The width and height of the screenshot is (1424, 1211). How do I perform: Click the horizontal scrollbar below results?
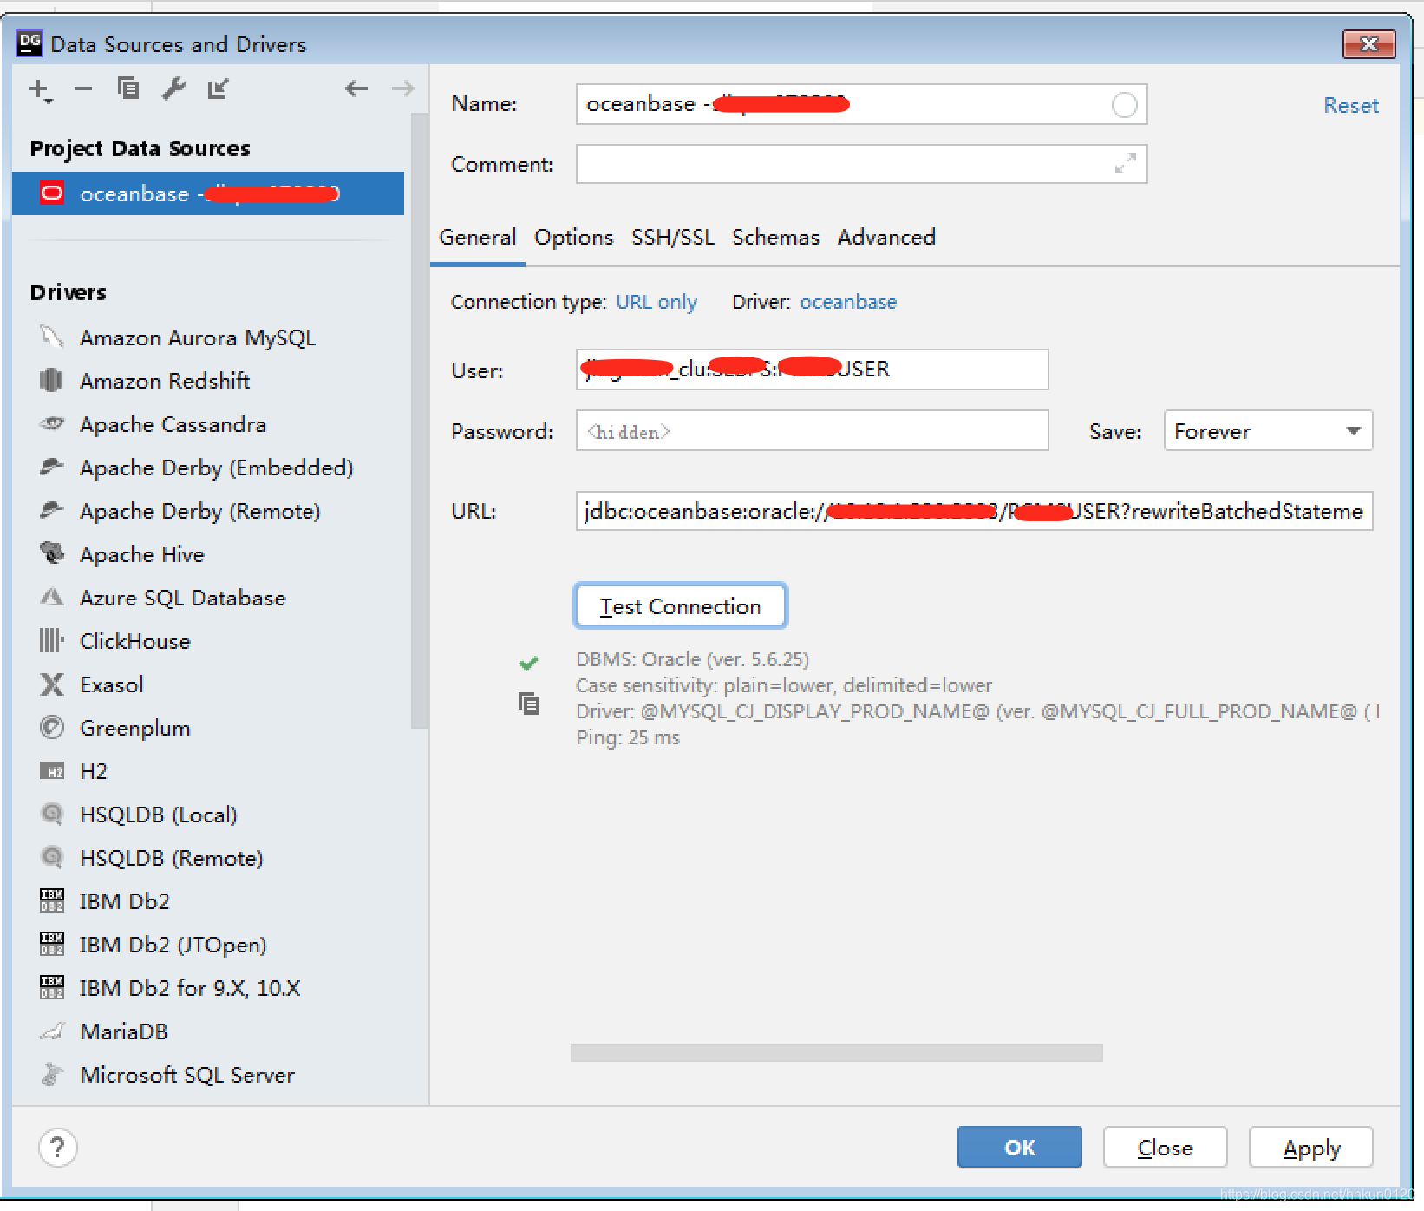[x=836, y=1053]
